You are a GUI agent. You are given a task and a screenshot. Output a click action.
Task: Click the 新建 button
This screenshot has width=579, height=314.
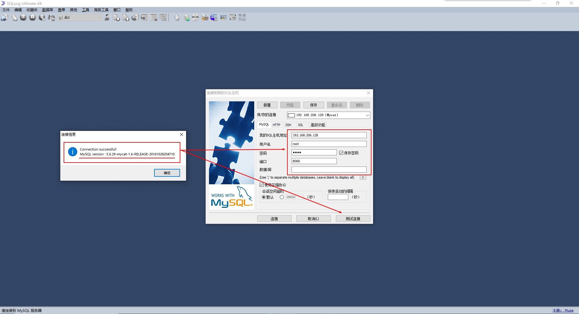point(267,105)
